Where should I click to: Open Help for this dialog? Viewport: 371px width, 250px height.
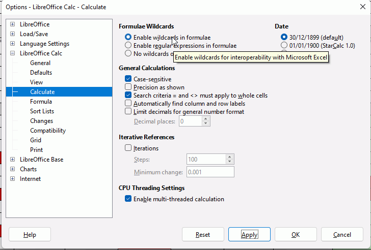30,234
